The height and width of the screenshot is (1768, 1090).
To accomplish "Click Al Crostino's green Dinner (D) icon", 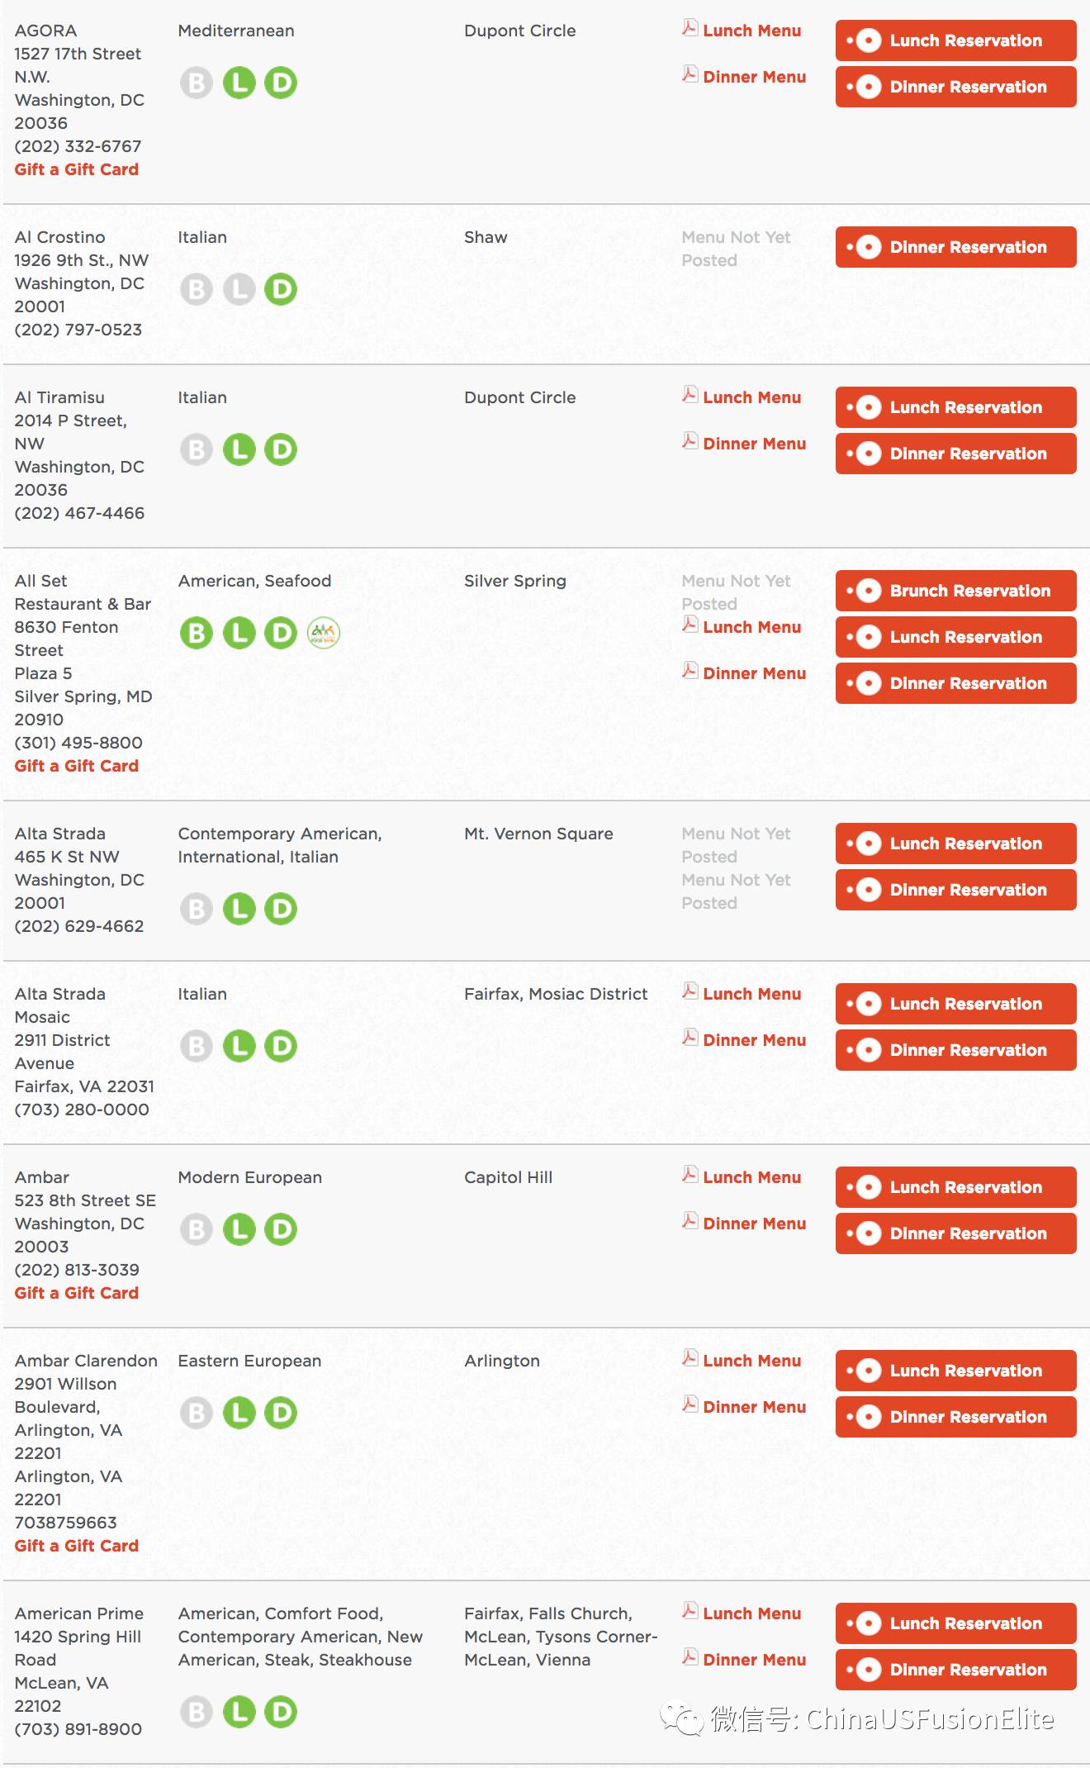I will (x=281, y=289).
